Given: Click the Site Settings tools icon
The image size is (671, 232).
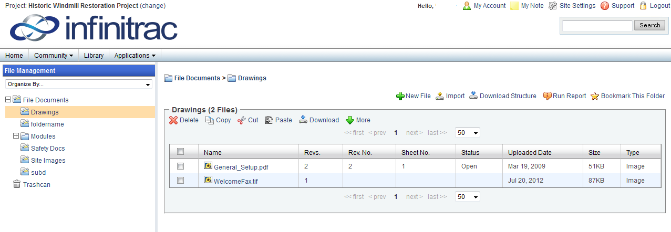Looking at the screenshot, I should coord(553,6).
